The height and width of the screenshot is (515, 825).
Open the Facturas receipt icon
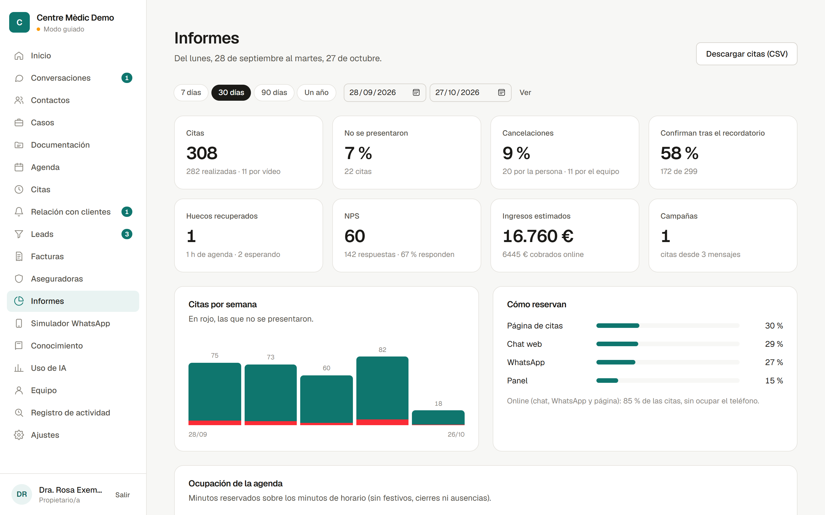[x=19, y=256]
